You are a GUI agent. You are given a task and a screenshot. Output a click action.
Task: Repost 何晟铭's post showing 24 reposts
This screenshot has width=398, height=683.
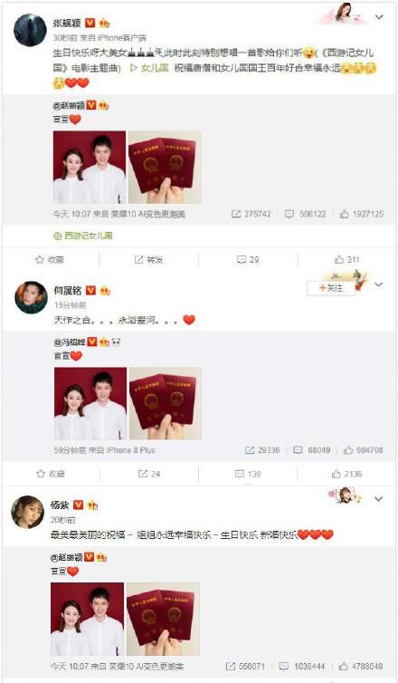pos(149,474)
